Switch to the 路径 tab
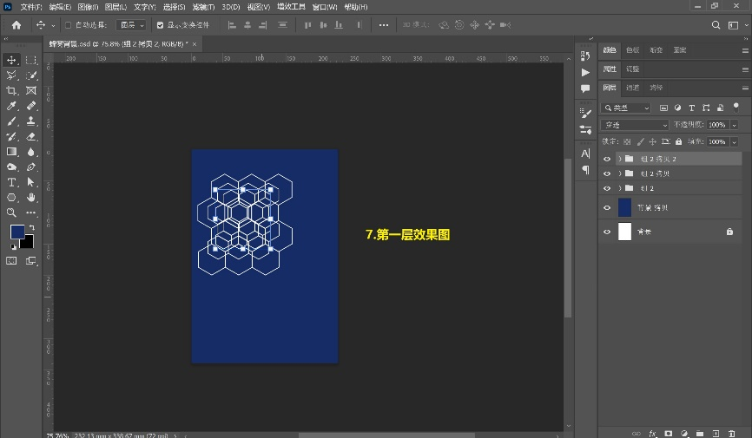The width and height of the screenshot is (752, 438). (x=656, y=88)
